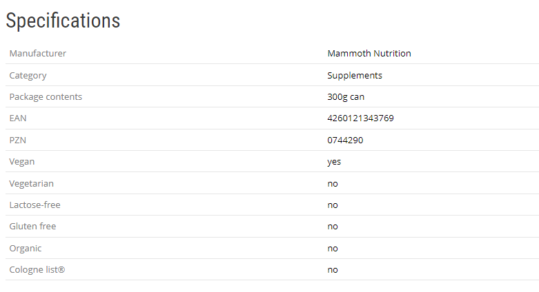The image size is (539, 292).
Task: Select the Package contents label
Action: point(46,96)
